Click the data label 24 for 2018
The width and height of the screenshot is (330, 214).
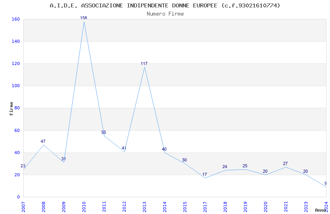pyautogui.click(x=225, y=167)
